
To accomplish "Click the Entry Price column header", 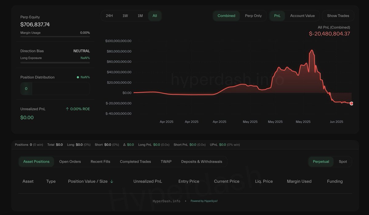I will point(189,182).
